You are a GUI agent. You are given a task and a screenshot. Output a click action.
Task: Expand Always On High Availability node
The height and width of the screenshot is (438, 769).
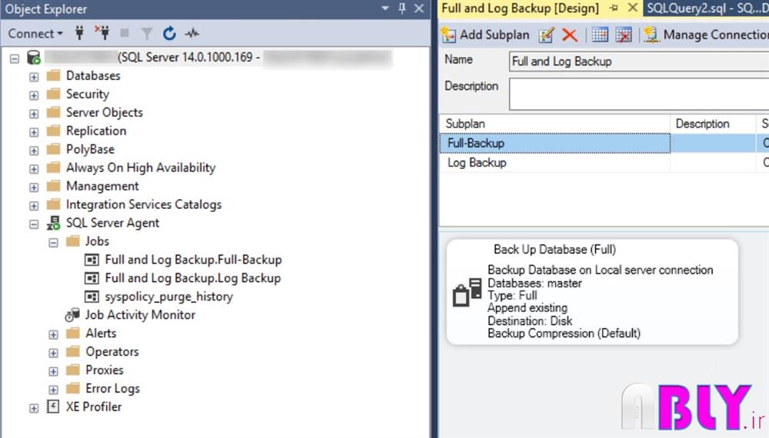(34, 169)
